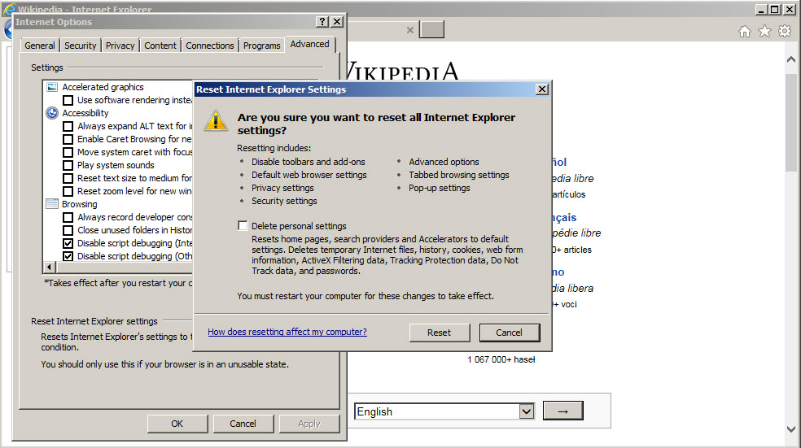Image resolution: width=801 pixels, height=448 pixels.
Task: Click the help question mark in Internet Options
Action: coord(322,21)
